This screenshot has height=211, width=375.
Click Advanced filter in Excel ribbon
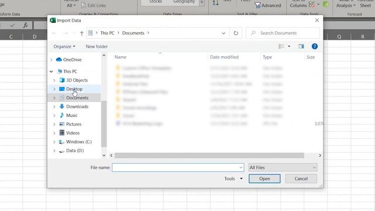268,5
